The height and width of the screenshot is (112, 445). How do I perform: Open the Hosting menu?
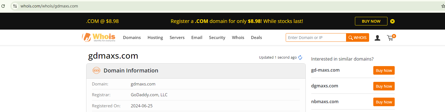(x=155, y=38)
